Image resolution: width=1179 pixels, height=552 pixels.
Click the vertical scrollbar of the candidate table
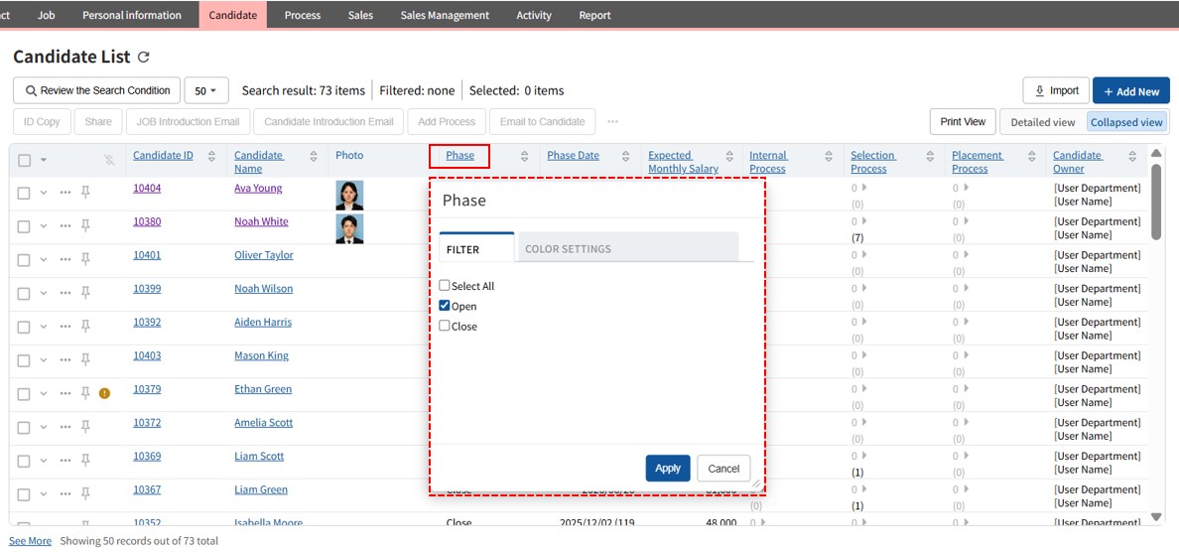coord(1156,199)
